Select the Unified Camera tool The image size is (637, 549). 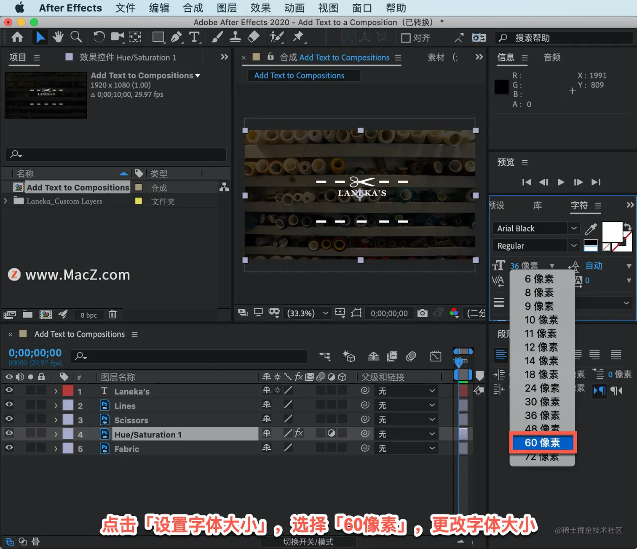point(117,37)
